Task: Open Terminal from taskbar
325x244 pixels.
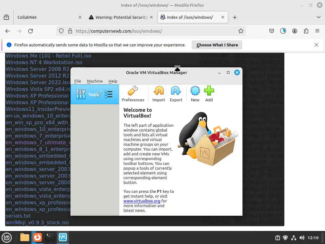Action: coord(50,237)
